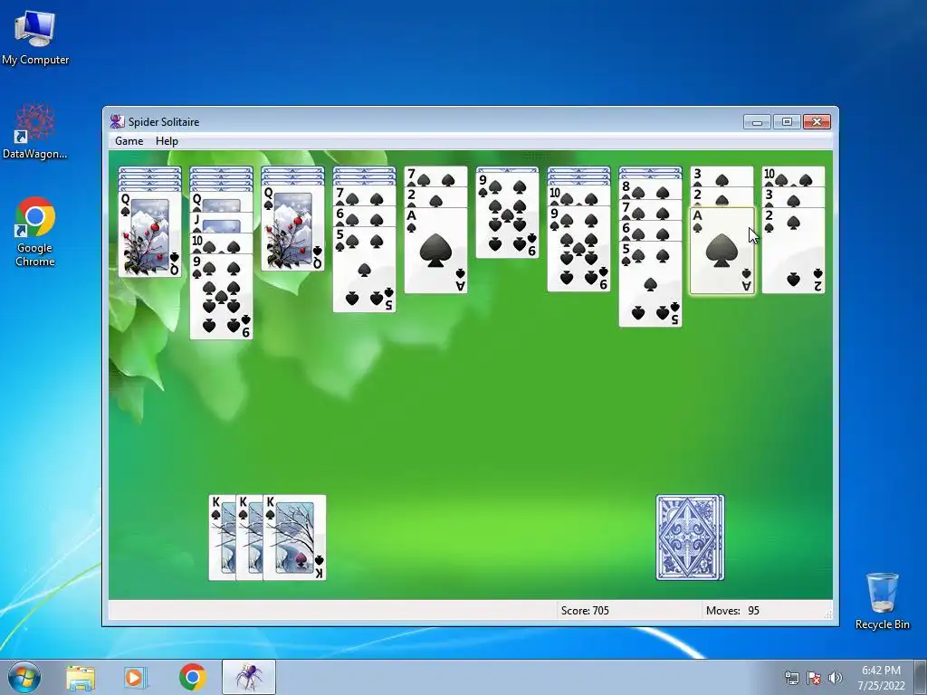Maximize the Spider Solitaire window

pyautogui.click(x=787, y=122)
